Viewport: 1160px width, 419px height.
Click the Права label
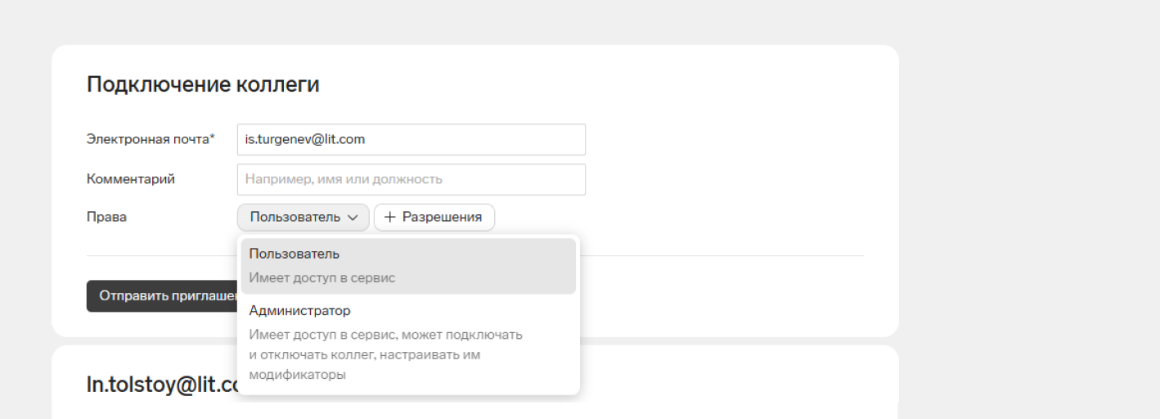(x=101, y=218)
